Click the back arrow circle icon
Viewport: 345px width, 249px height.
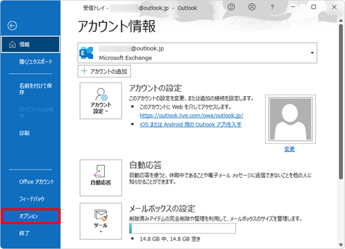click(x=12, y=26)
